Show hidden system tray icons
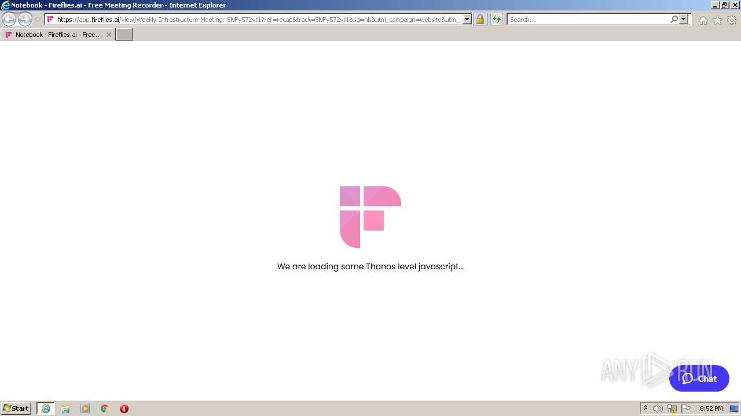Screen dimensions: 741x416 645,408
